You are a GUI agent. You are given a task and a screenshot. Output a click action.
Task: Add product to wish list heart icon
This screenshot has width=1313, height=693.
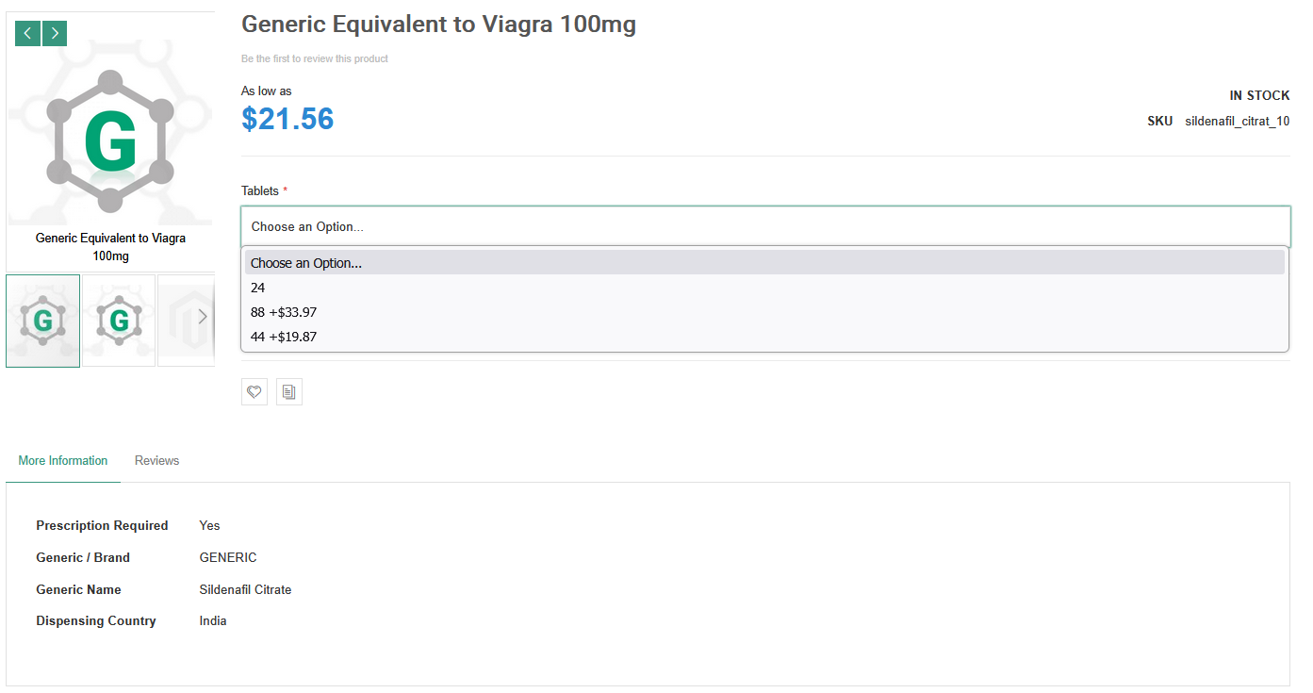point(254,391)
